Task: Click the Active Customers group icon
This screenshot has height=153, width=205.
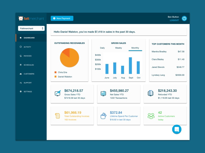Action: click(151, 116)
